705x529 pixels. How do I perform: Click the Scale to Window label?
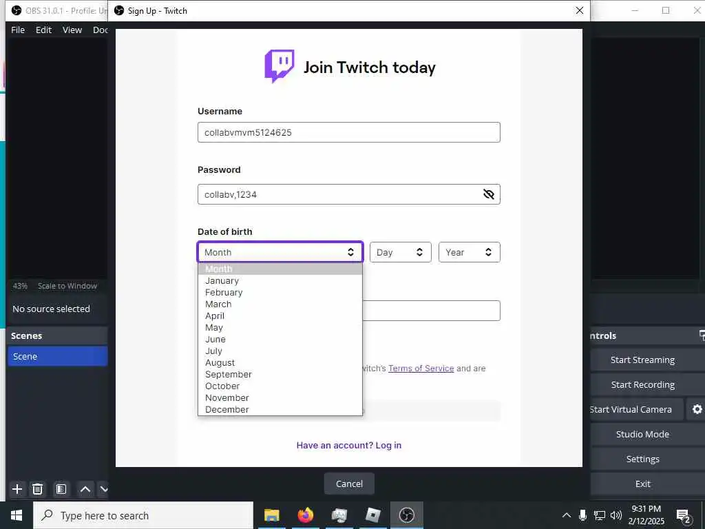67,286
